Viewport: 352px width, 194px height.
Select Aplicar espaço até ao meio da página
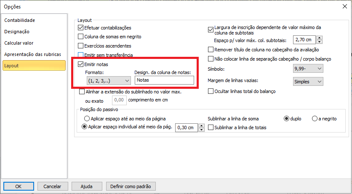point(87,119)
